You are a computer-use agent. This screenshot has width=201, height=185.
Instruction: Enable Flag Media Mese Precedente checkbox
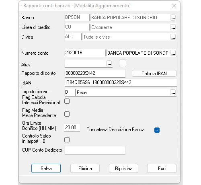(67, 114)
